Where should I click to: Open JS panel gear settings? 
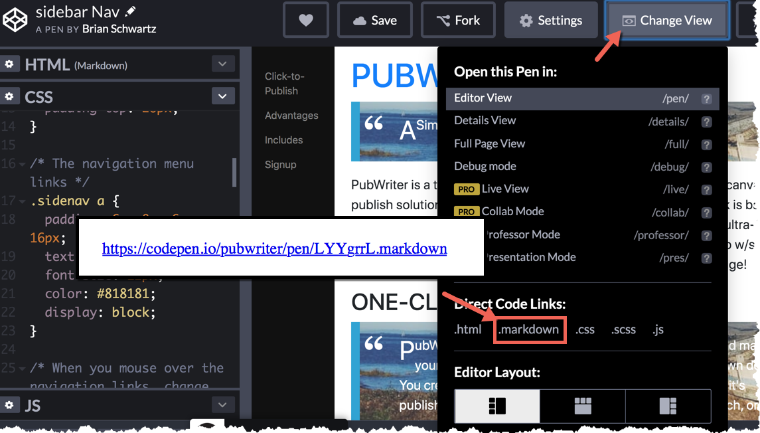tap(9, 405)
